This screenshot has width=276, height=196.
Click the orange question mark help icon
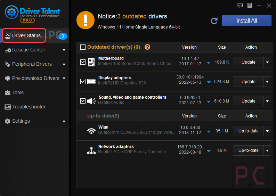(147, 47)
